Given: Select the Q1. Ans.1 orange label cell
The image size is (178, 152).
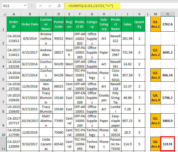Looking at the screenshot, I should [156, 24].
